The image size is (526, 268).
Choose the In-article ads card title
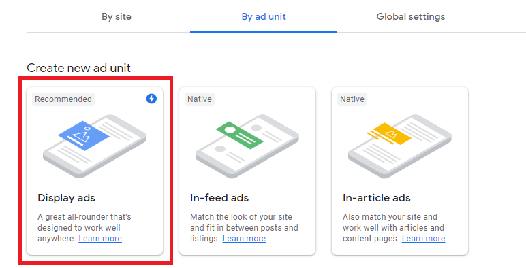[377, 198]
